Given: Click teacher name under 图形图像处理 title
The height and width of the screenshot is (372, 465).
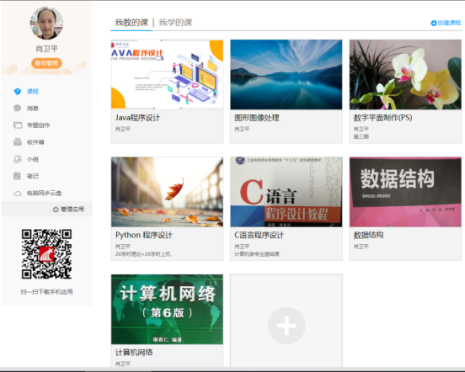Looking at the screenshot, I should pos(242,129).
